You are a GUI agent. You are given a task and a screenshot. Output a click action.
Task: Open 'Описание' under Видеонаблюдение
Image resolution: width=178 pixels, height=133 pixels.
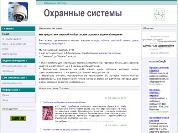click(18, 71)
